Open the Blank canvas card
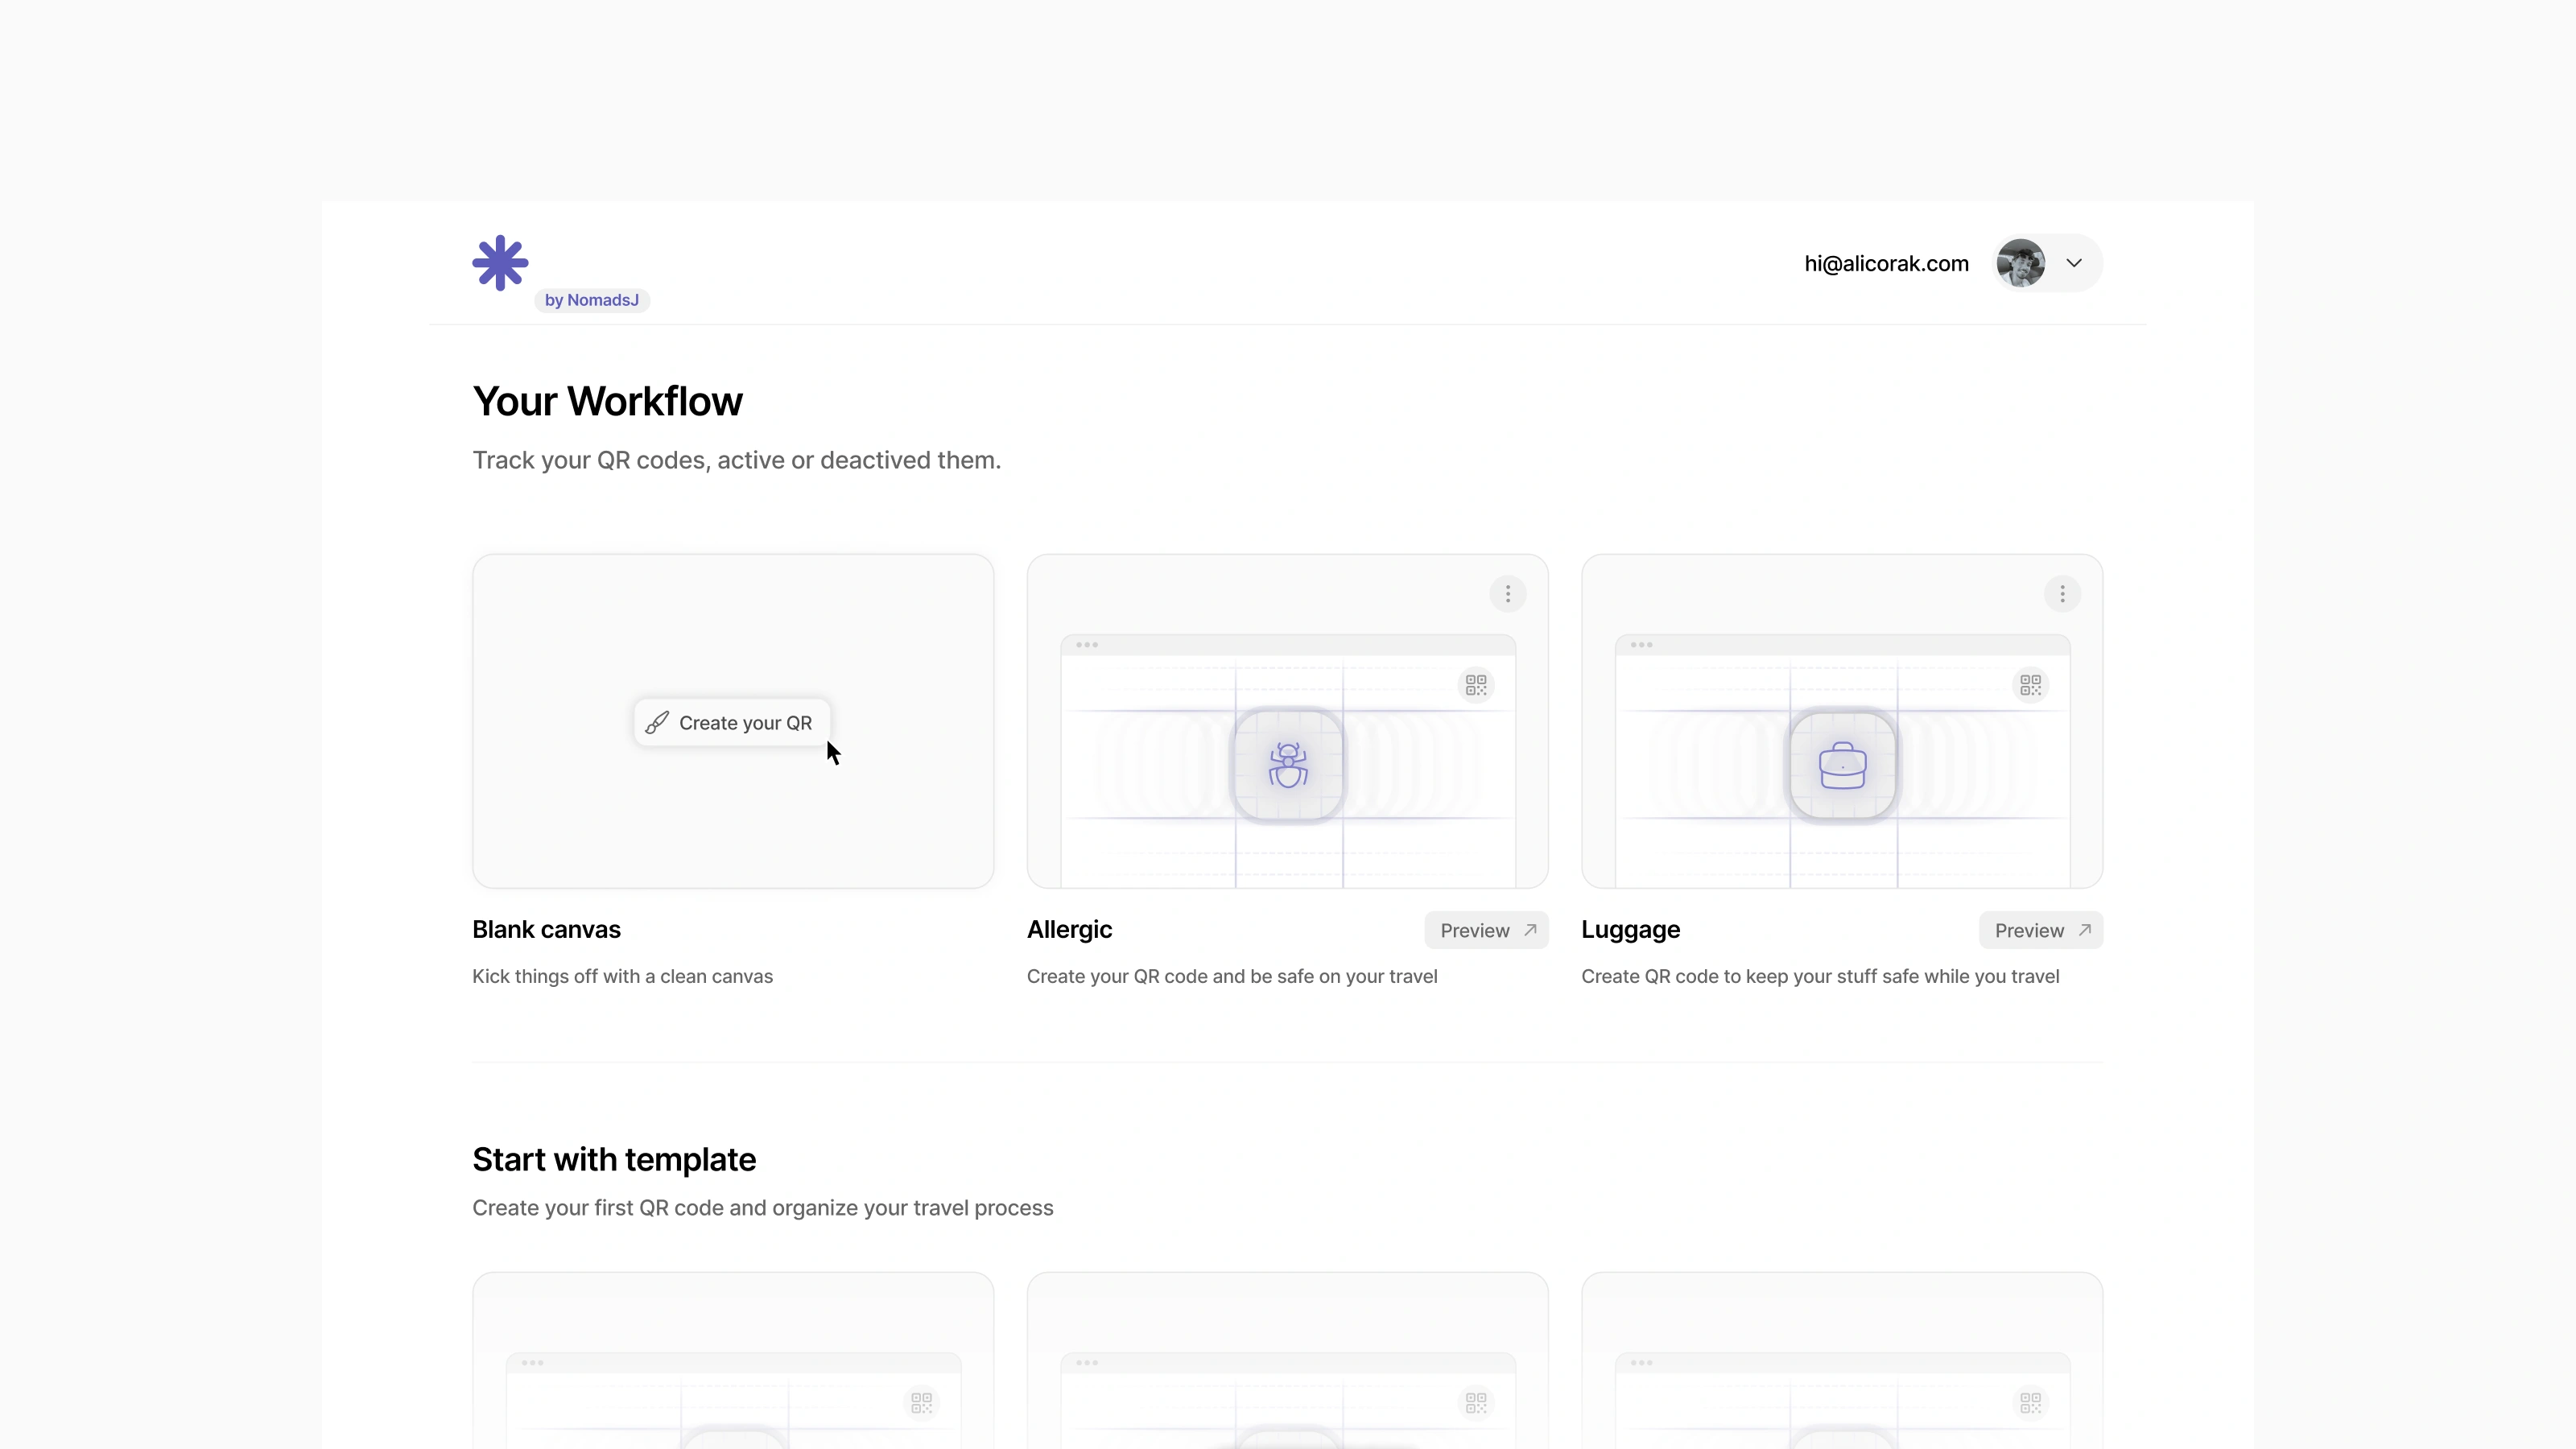Viewport: 2576px width, 1449px height. [733, 721]
